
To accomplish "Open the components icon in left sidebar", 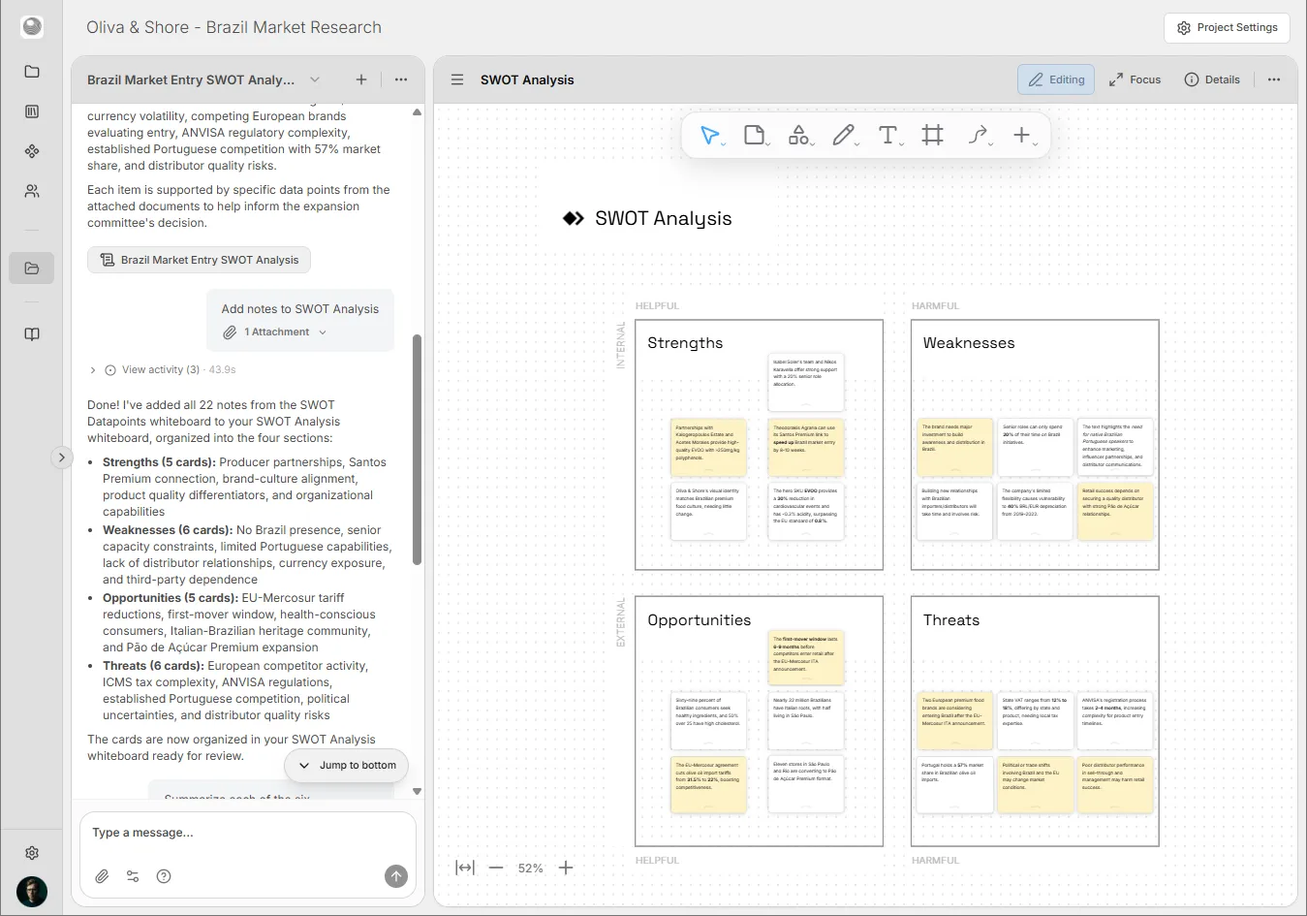I will [x=32, y=151].
